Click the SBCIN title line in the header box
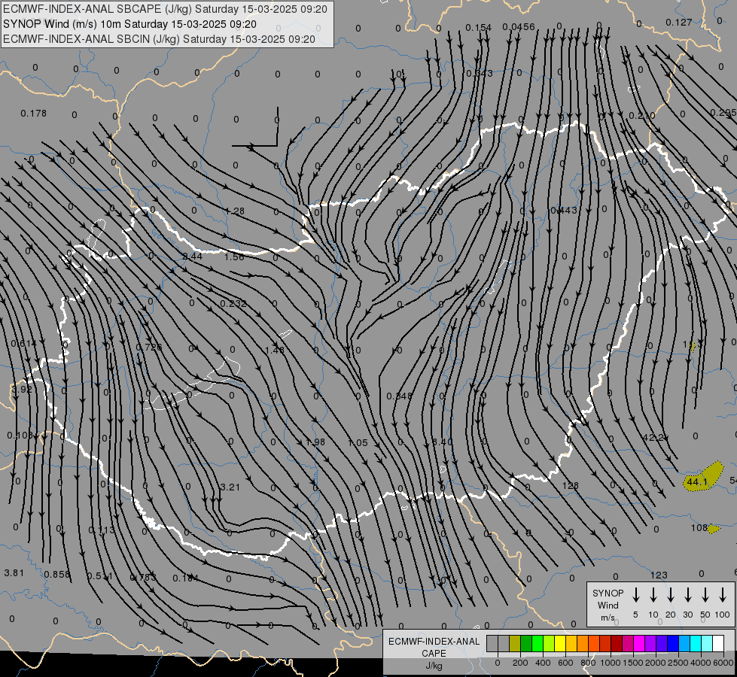 (x=159, y=39)
